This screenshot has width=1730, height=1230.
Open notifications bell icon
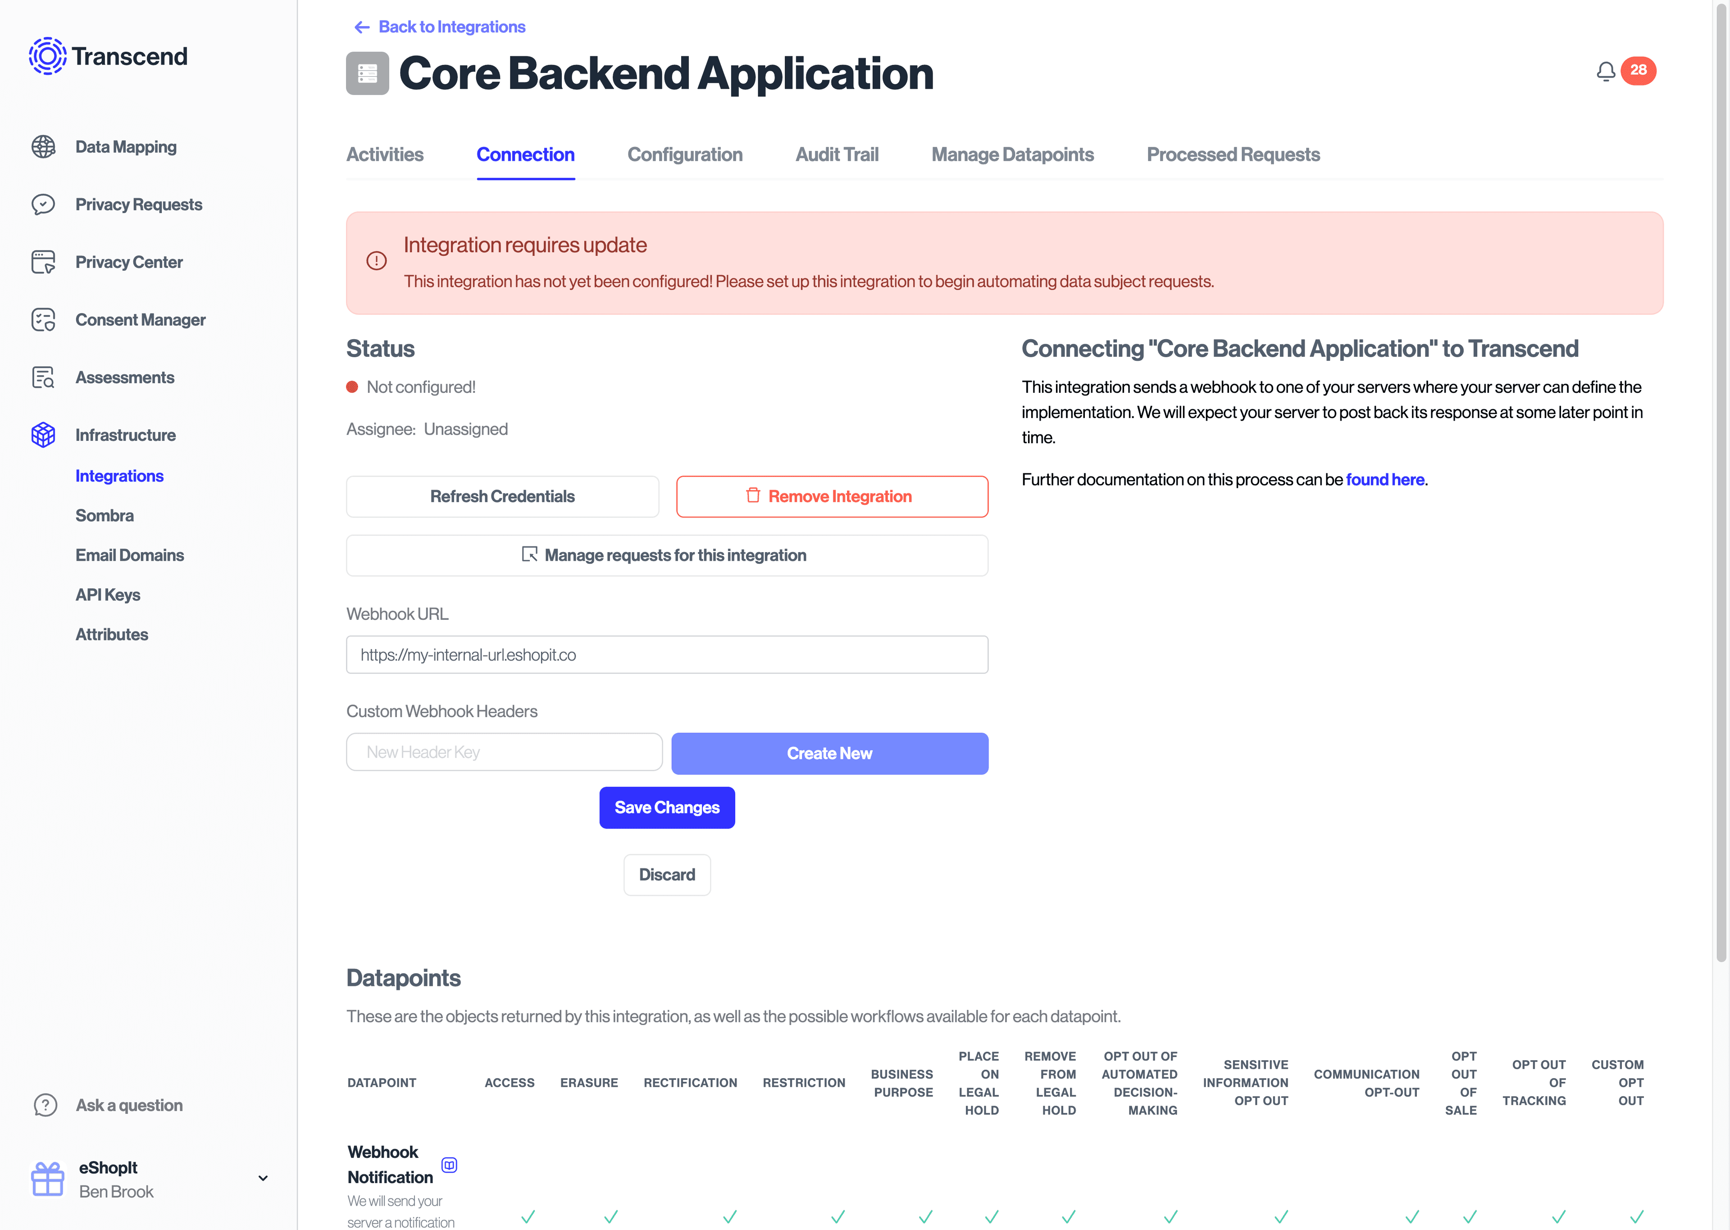1605,71
